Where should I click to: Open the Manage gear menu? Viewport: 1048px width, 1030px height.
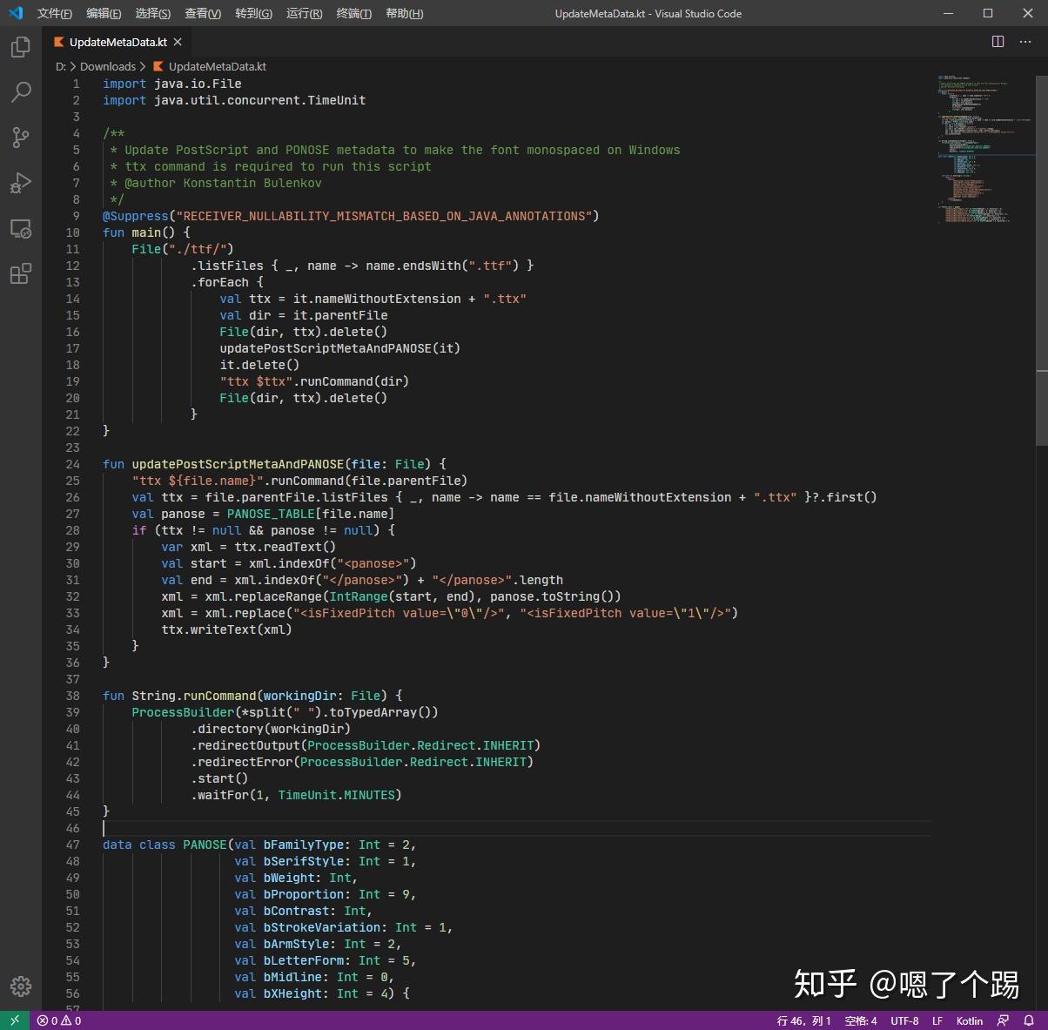coord(20,986)
